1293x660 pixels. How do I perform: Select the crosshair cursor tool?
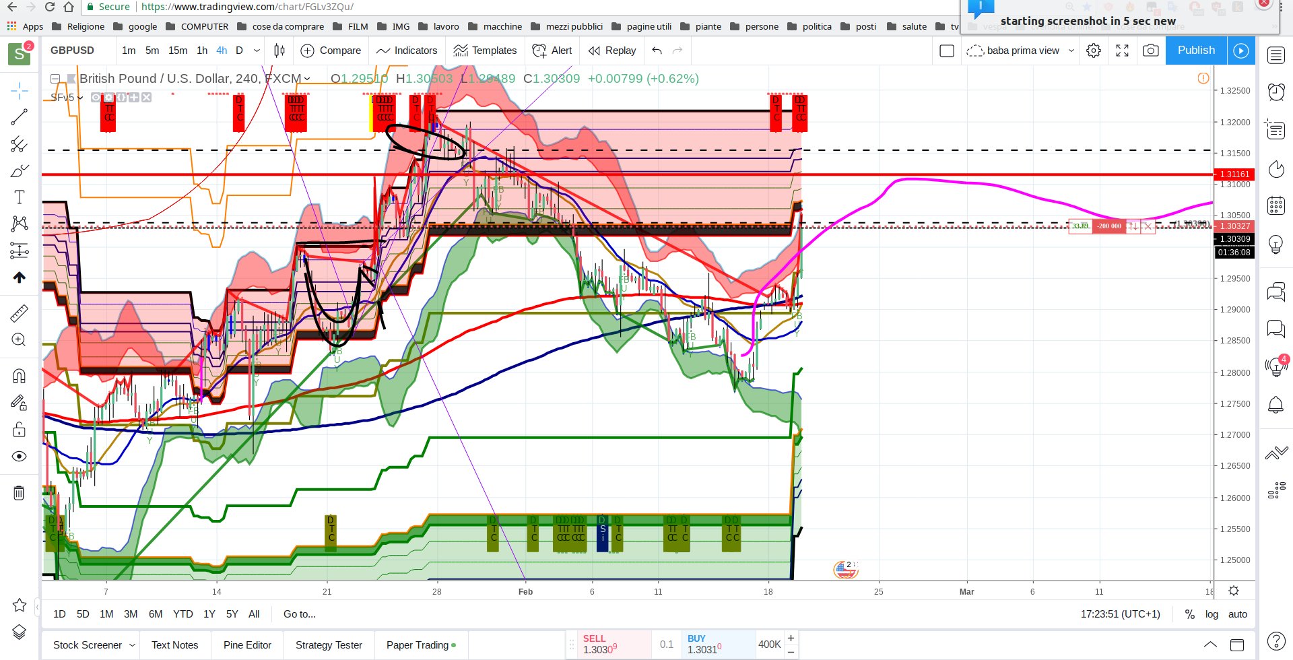[20, 91]
